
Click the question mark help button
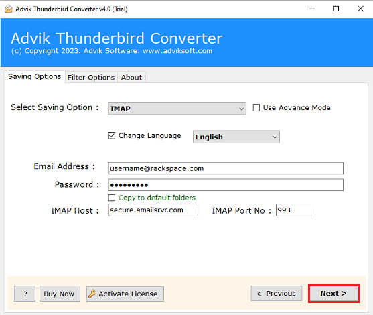(x=25, y=294)
